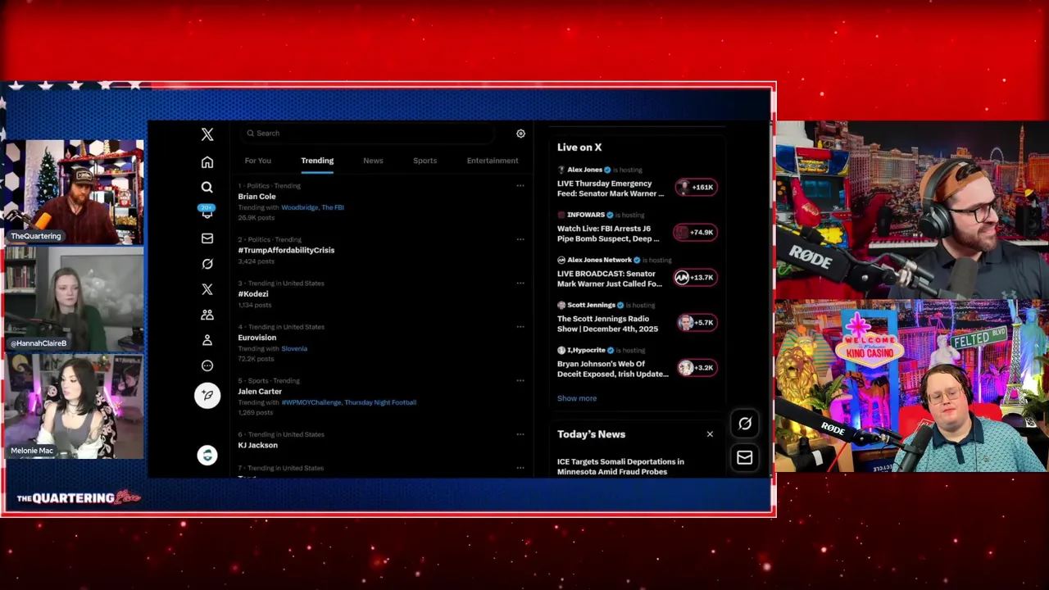Viewport: 1049px width, 590px height.
Task: Open Grok from the sidebar
Action: (x=207, y=264)
